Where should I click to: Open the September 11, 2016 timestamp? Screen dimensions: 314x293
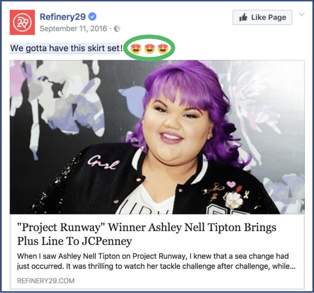pyautogui.click(x=73, y=29)
